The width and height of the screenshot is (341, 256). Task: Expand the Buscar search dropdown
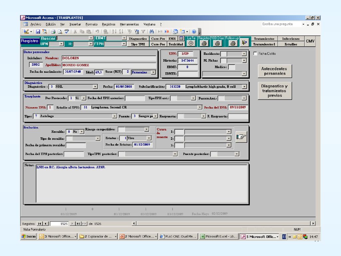pos(91,38)
